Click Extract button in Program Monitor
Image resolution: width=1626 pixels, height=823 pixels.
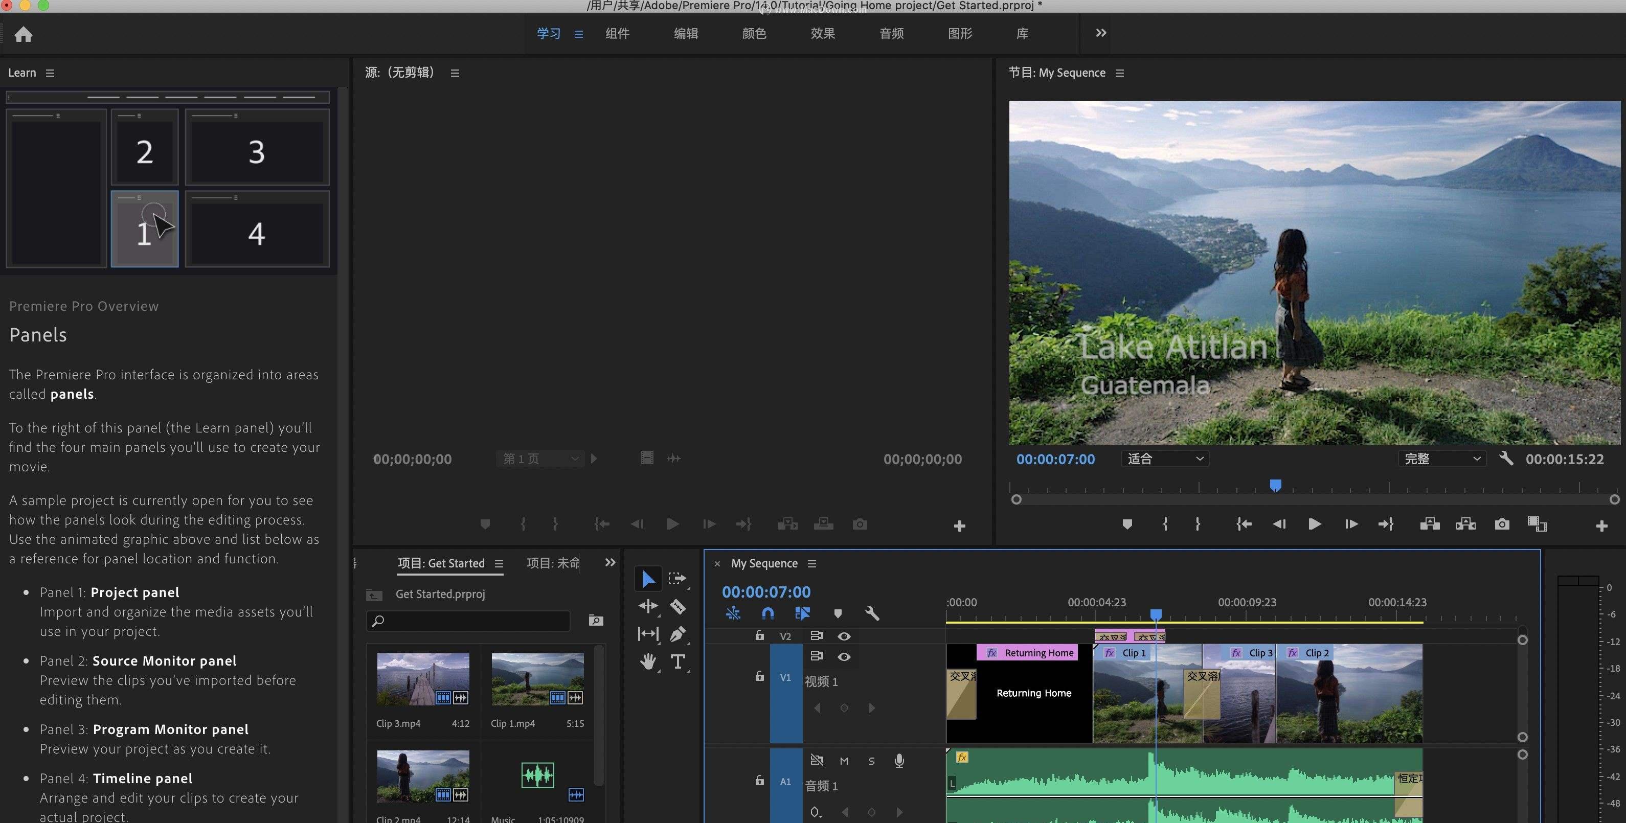coord(1465,524)
